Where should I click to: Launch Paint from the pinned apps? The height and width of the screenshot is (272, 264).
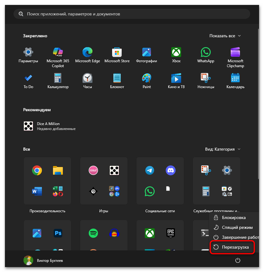coord(147,81)
